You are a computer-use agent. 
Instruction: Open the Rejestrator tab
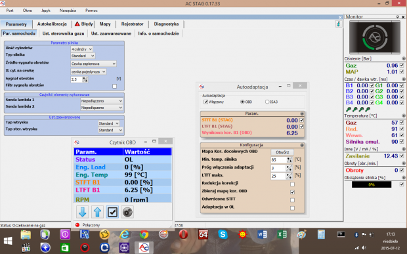point(133,24)
